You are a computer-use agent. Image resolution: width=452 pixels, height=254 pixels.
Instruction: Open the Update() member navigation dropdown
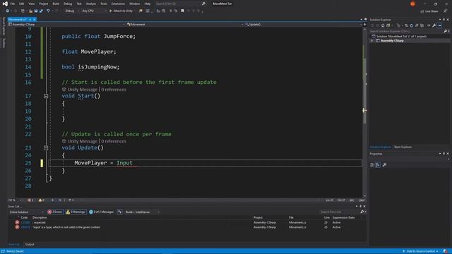(x=303, y=25)
